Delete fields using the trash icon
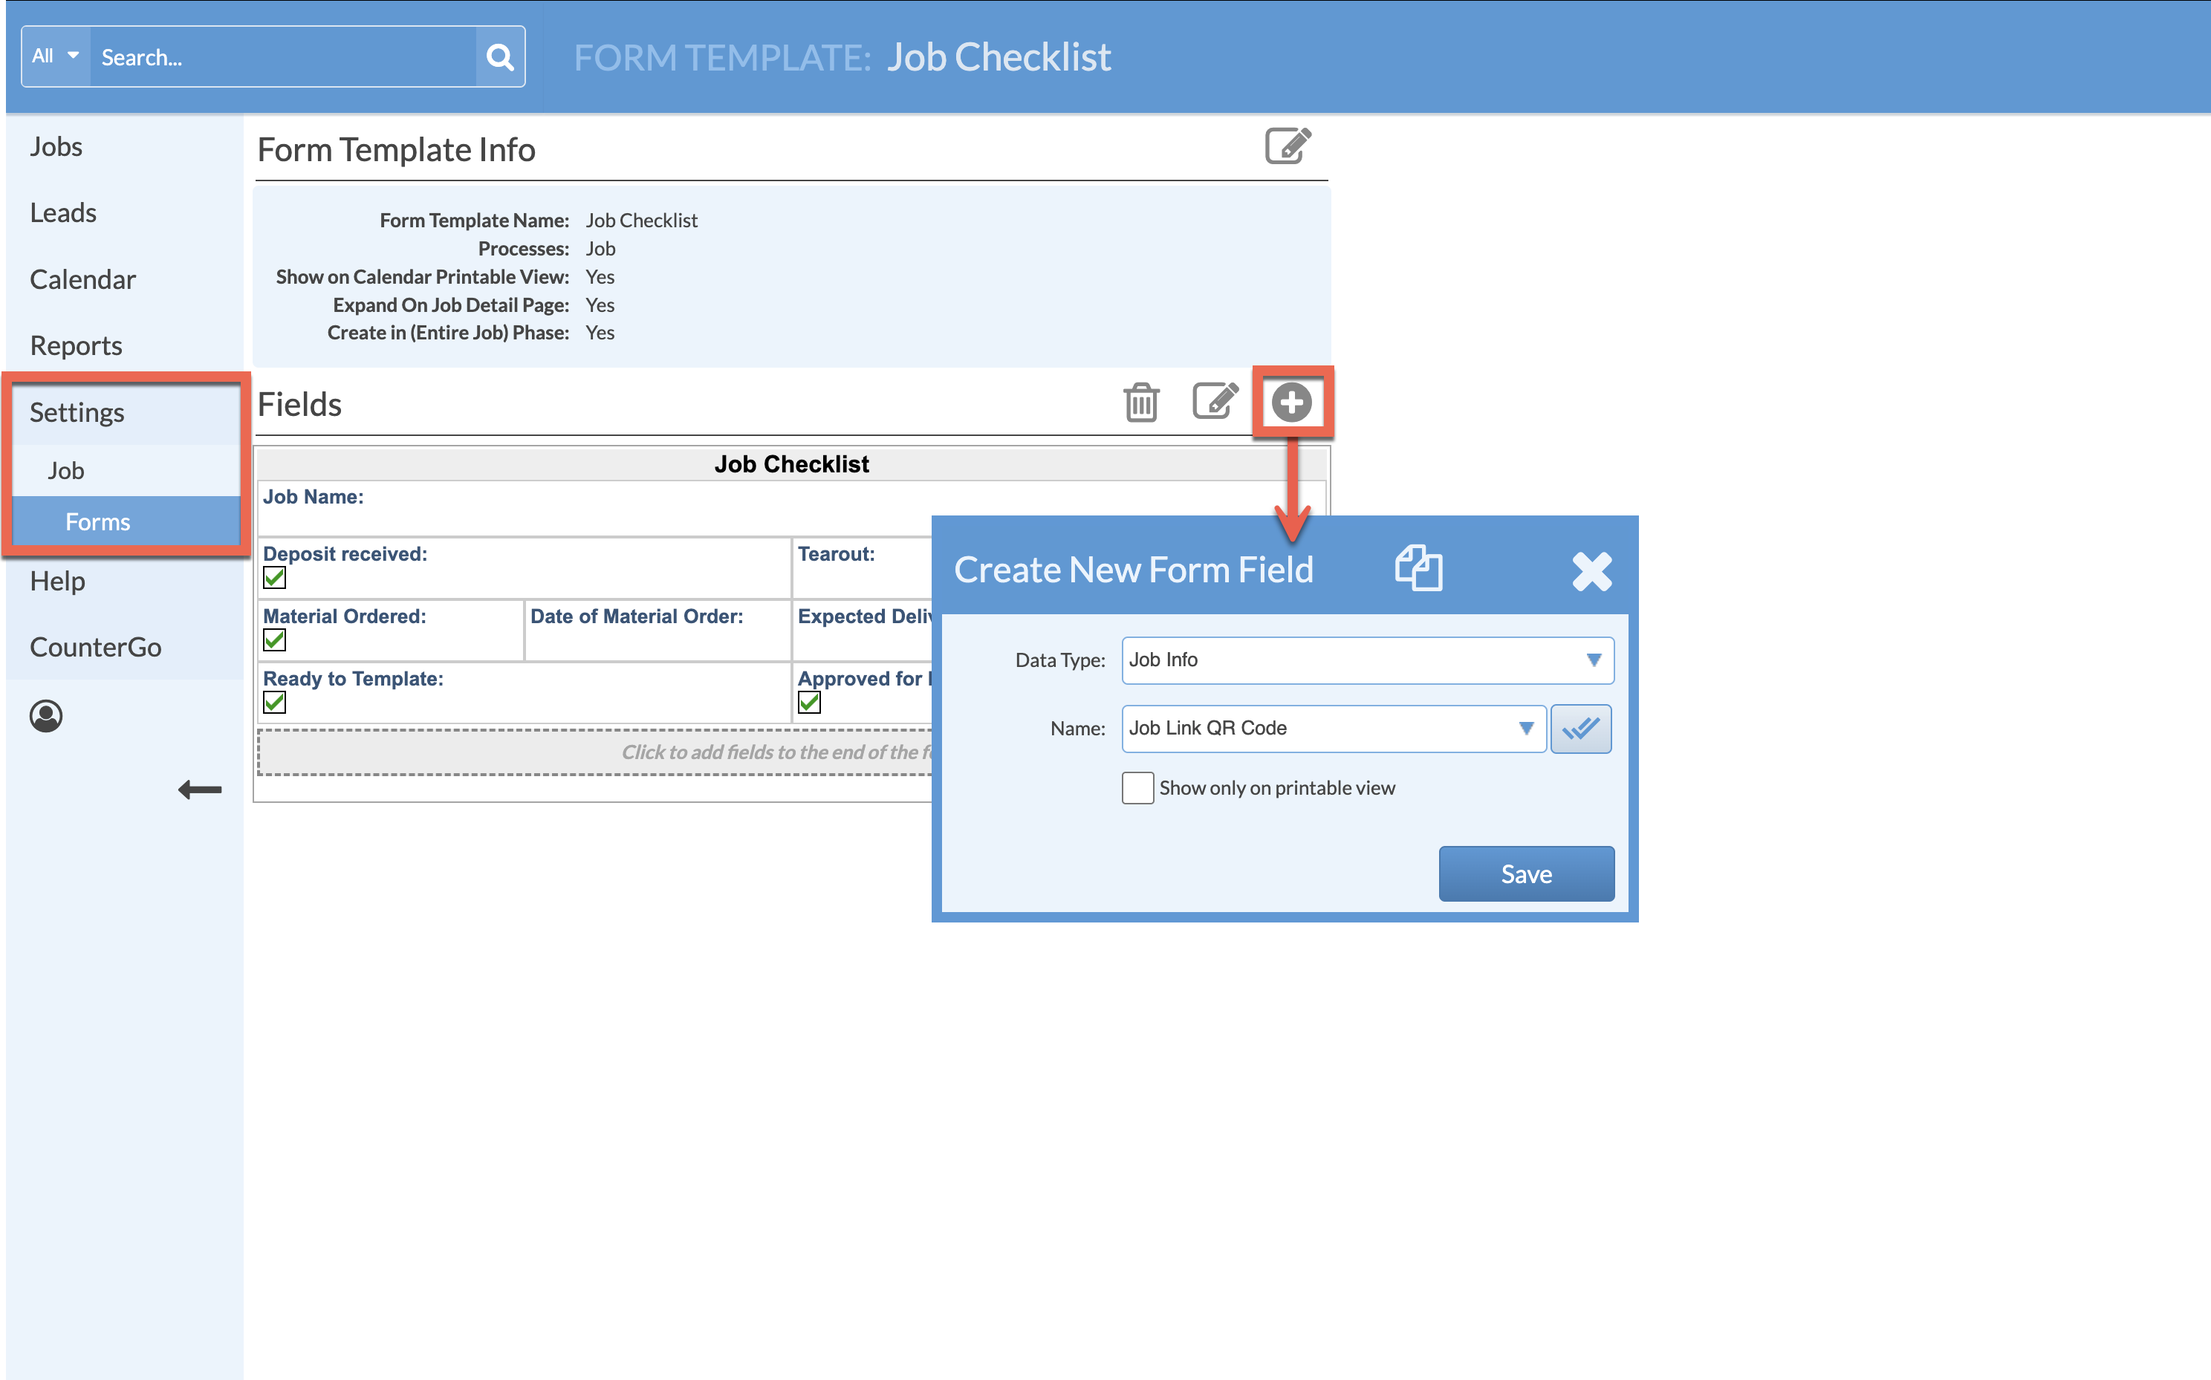This screenshot has height=1380, width=2211. (1141, 402)
